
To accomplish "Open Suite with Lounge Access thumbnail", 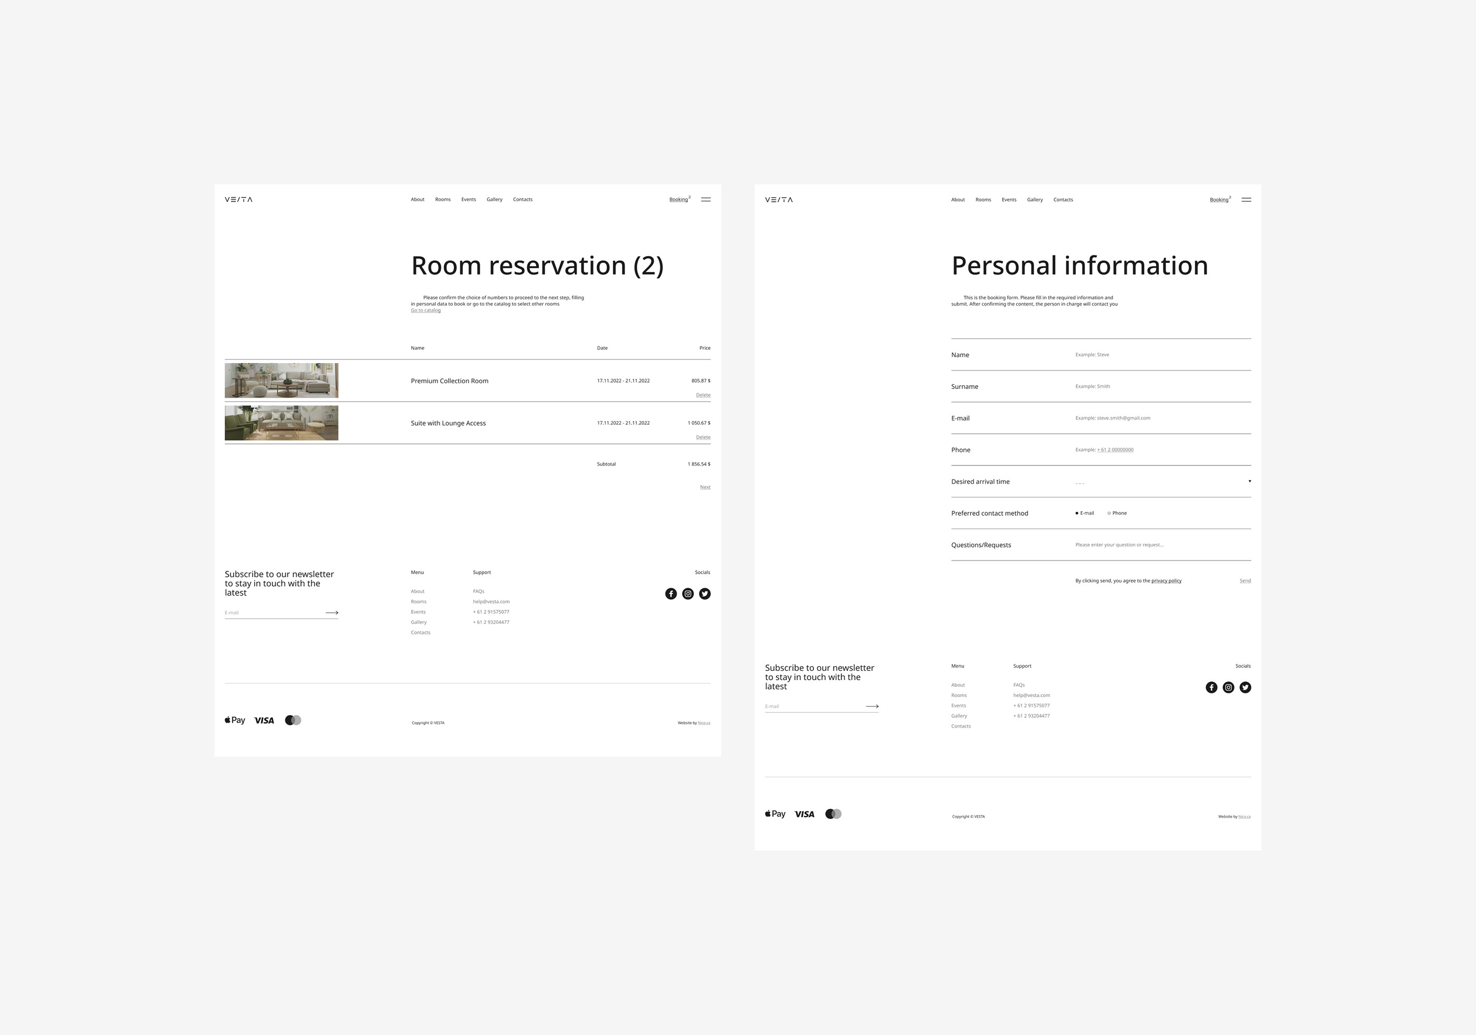I will click(281, 422).
